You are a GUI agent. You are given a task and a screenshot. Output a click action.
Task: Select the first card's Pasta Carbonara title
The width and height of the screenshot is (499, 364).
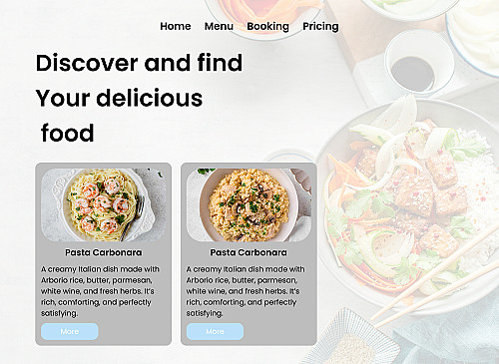tap(104, 252)
